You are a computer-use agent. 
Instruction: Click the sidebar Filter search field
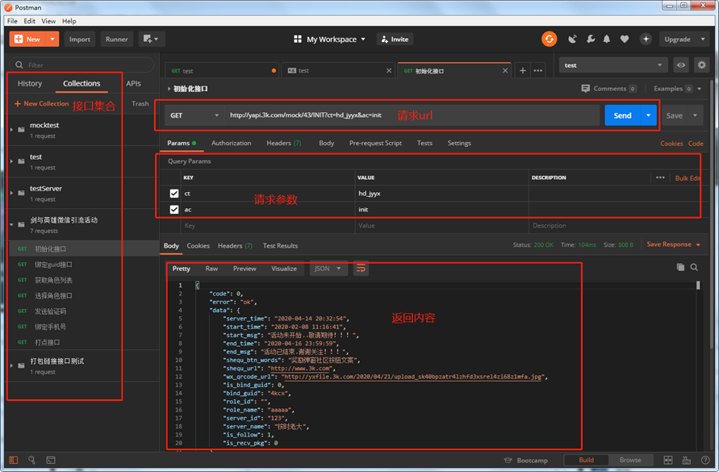click(82, 65)
